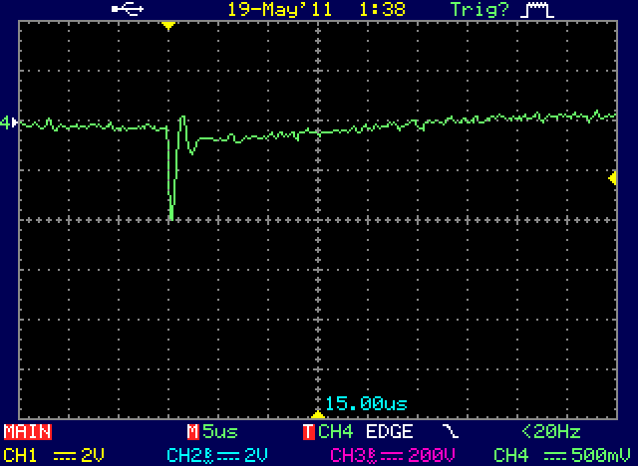This screenshot has width=638, height=466.
Task: Click the CH3 channel label
Action: (350, 455)
